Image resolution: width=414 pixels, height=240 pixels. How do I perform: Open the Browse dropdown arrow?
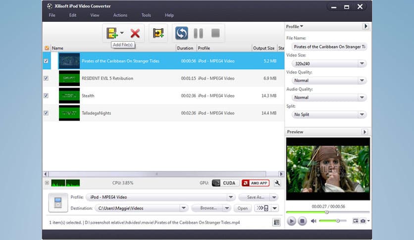click(x=227, y=208)
